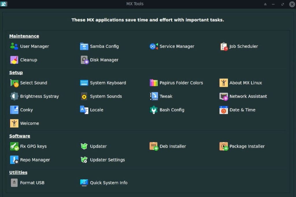296x197 pixels.
Task: Click the Date & Time clock icon
Action: click(x=224, y=110)
